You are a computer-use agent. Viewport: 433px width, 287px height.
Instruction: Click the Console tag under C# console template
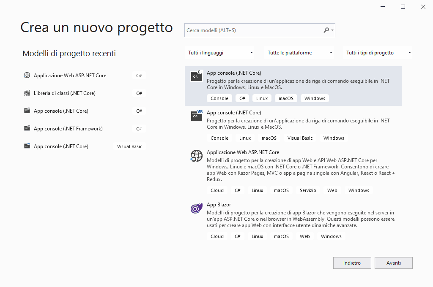219,98
